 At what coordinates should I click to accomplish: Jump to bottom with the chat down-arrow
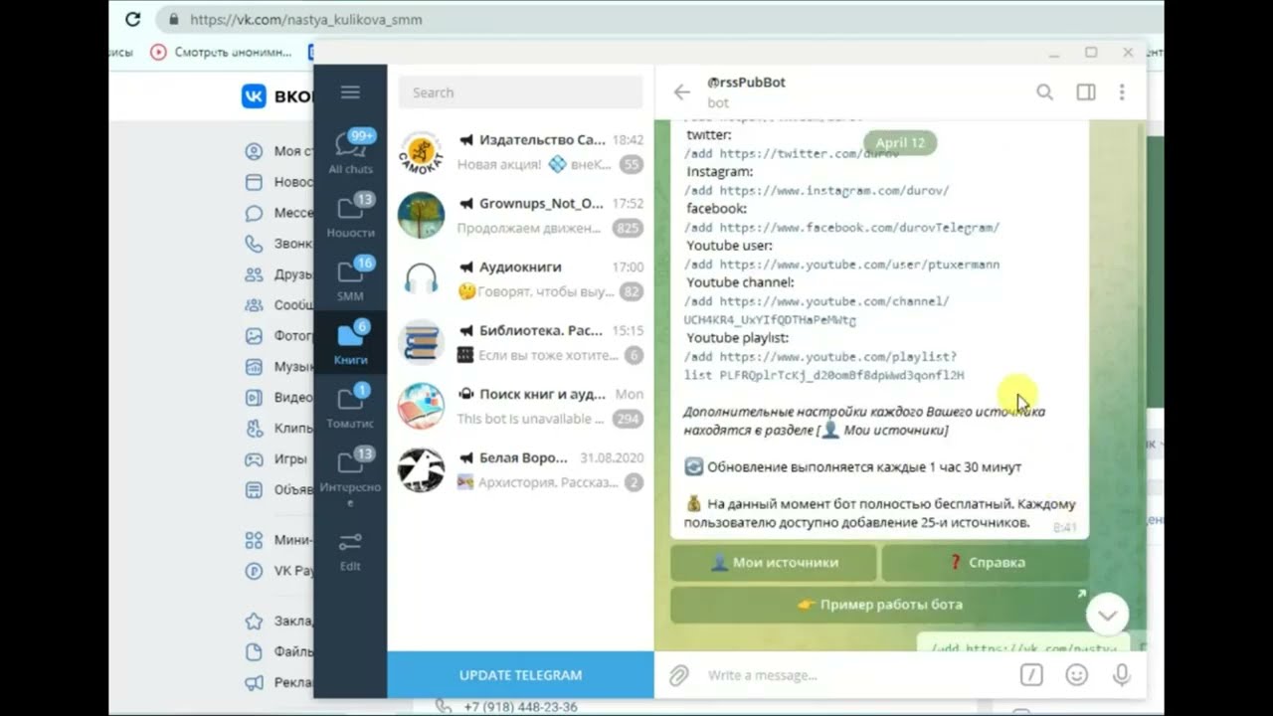click(x=1107, y=615)
